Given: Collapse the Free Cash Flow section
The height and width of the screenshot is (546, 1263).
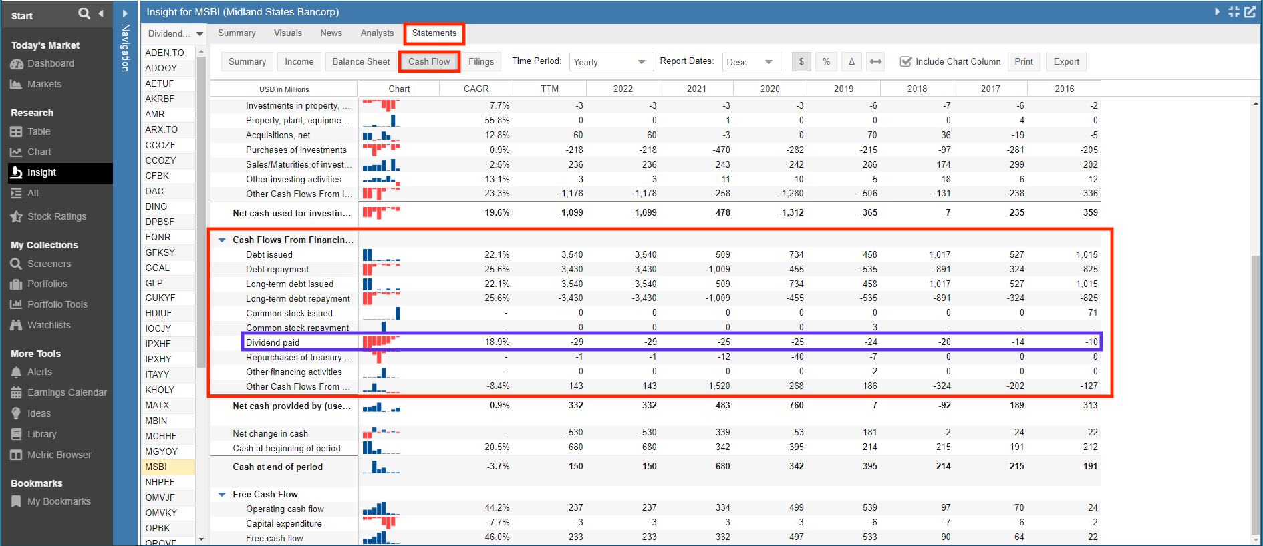Looking at the screenshot, I should [x=222, y=495].
